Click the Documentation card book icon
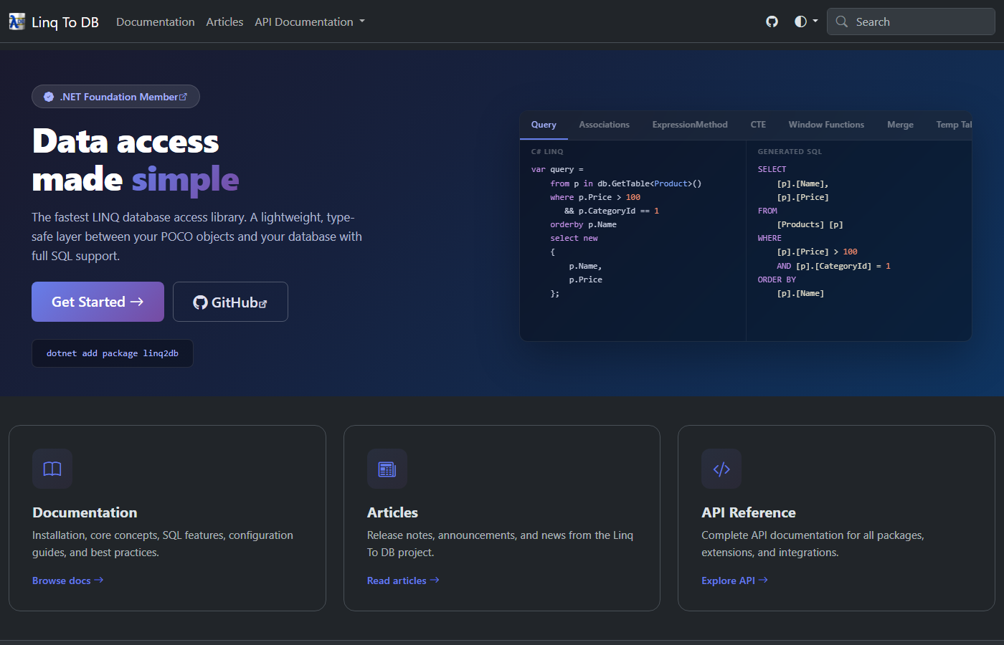The height and width of the screenshot is (645, 1004). (52, 469)
